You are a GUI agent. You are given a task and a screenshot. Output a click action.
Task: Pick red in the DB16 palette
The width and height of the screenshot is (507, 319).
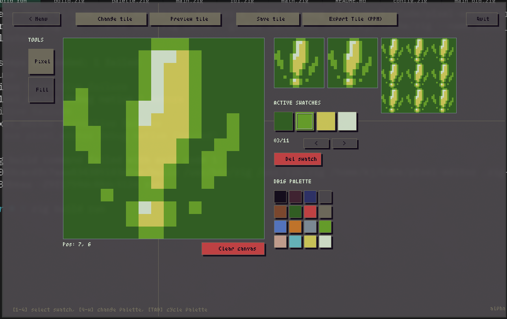[x=310, y=212]
